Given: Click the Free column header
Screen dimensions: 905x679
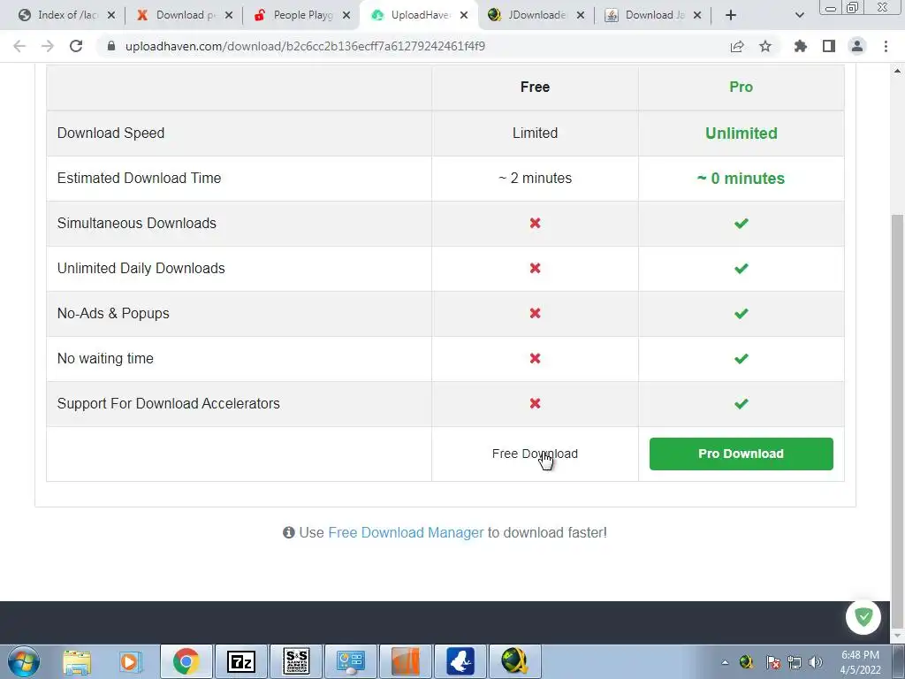Looking at the screenshot, I should click(x=535, y=88).
